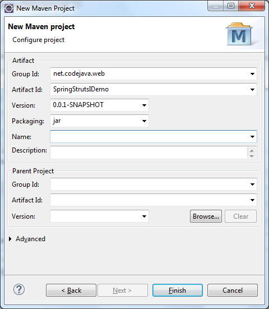This screenshot has height=309, width=269.
Task: Open the Parent Project Version dropdown
Action: click(x=144, y=216)
